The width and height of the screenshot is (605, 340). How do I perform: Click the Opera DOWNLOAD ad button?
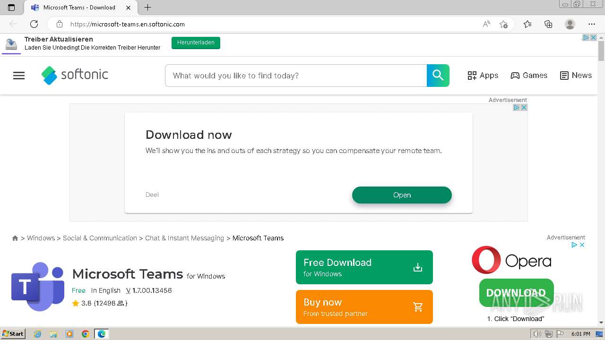(516, 293)
